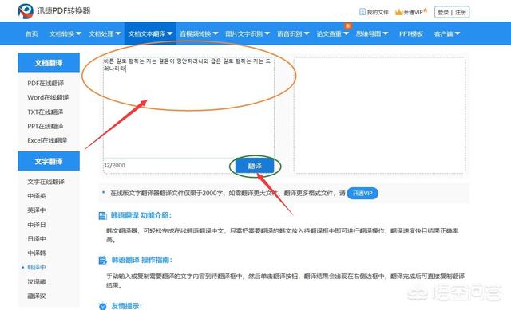Click the 开通VIP pill button in notice
The width and height of the screenshot is (511, 310).
click(362, 193)
